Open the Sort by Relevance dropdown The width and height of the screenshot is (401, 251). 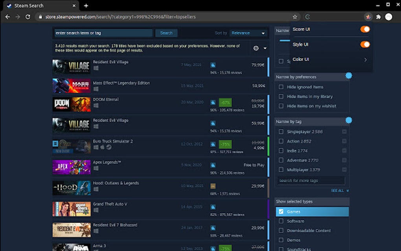pos(248,33)
